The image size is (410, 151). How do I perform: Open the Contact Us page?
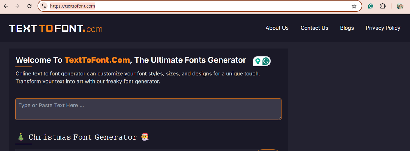(x=314, y=28)
